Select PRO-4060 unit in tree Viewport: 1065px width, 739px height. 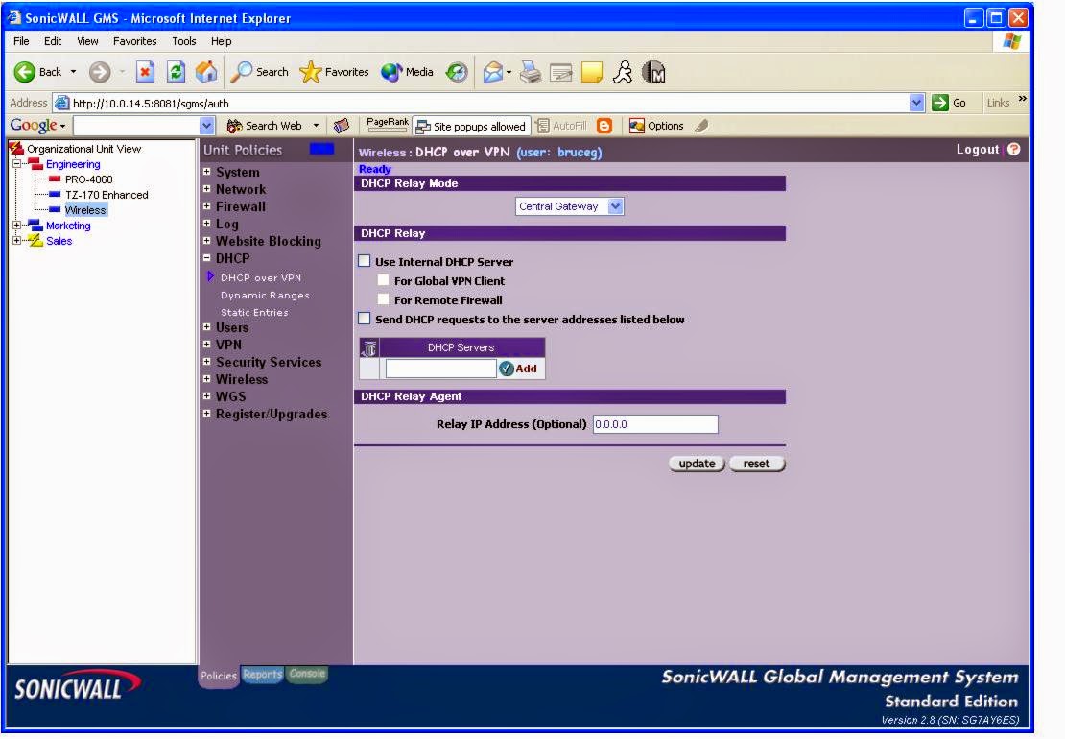pyautogui.click(x=89, y=179)
